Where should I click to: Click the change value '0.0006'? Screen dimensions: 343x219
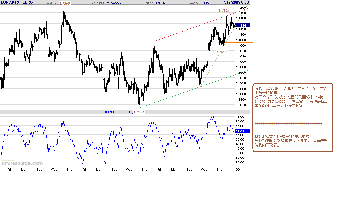click(x=116, y=2)
